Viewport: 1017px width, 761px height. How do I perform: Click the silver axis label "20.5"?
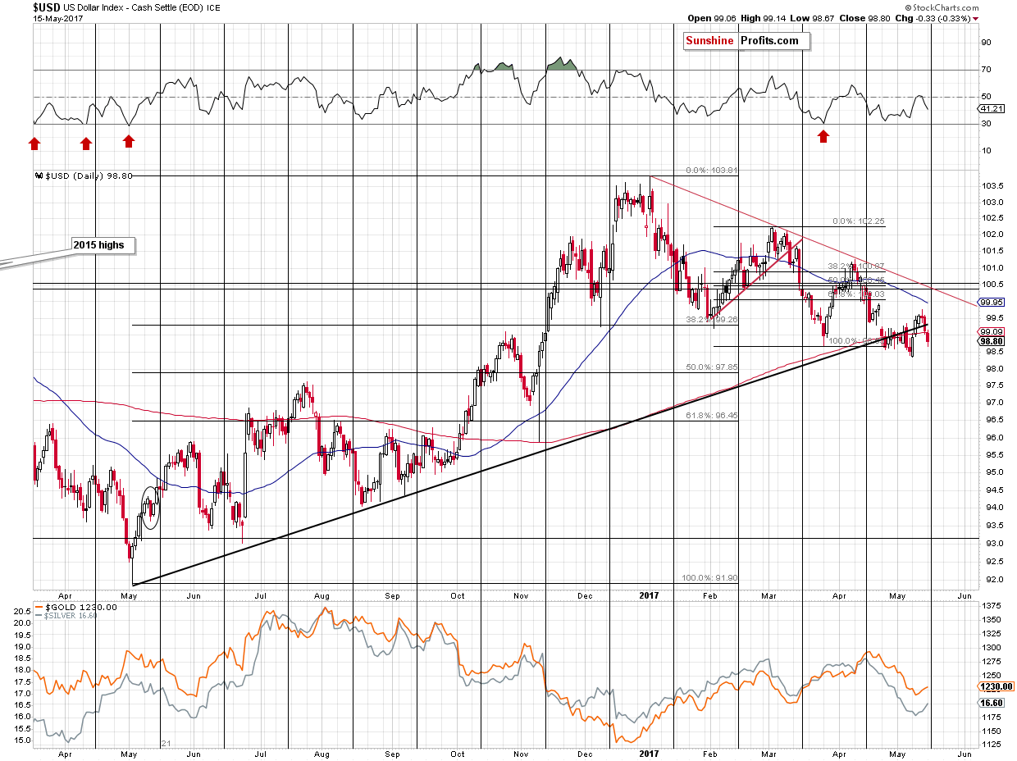click(22, 611)
